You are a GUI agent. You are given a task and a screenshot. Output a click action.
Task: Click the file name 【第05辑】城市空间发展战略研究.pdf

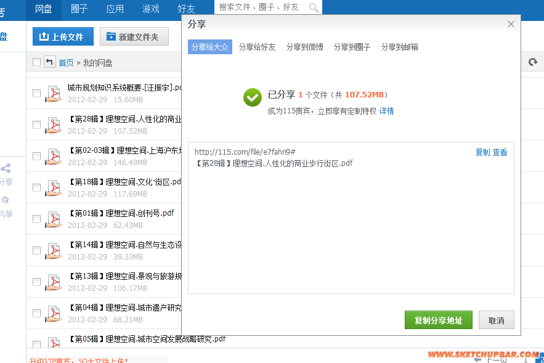click(x=147, y=339)
